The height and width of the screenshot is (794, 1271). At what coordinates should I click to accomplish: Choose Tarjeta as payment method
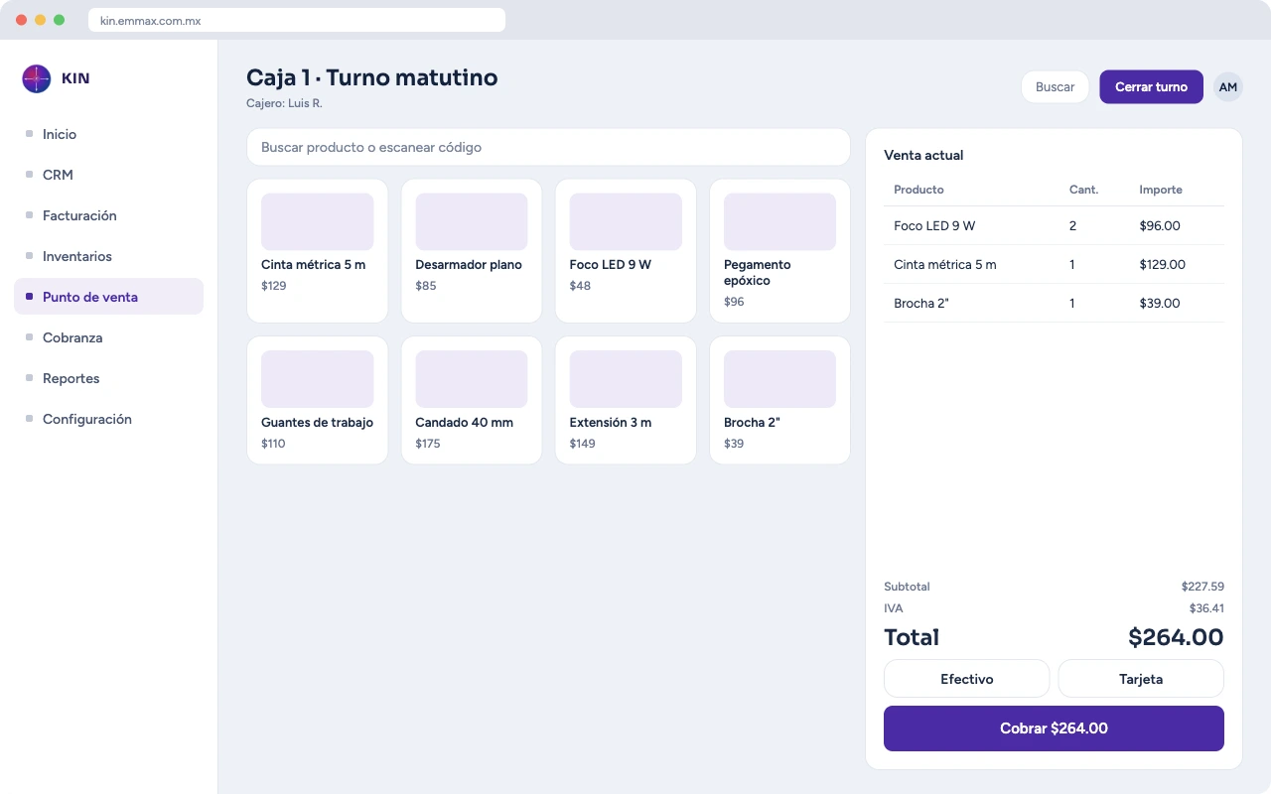pos(1141,679)
